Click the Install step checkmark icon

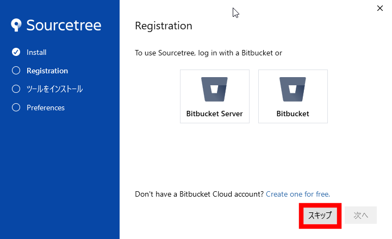tap(16, 52)
